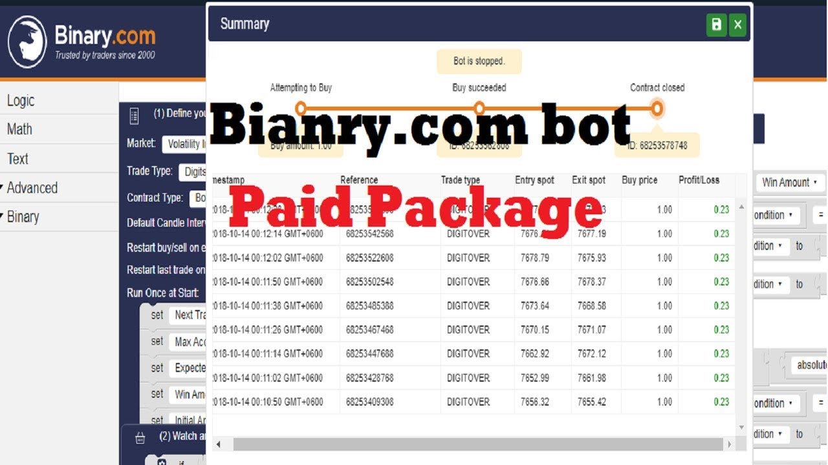828x465 pixels.
Task: Click the Attempting to Buy step marker
Action: [300, 108]
